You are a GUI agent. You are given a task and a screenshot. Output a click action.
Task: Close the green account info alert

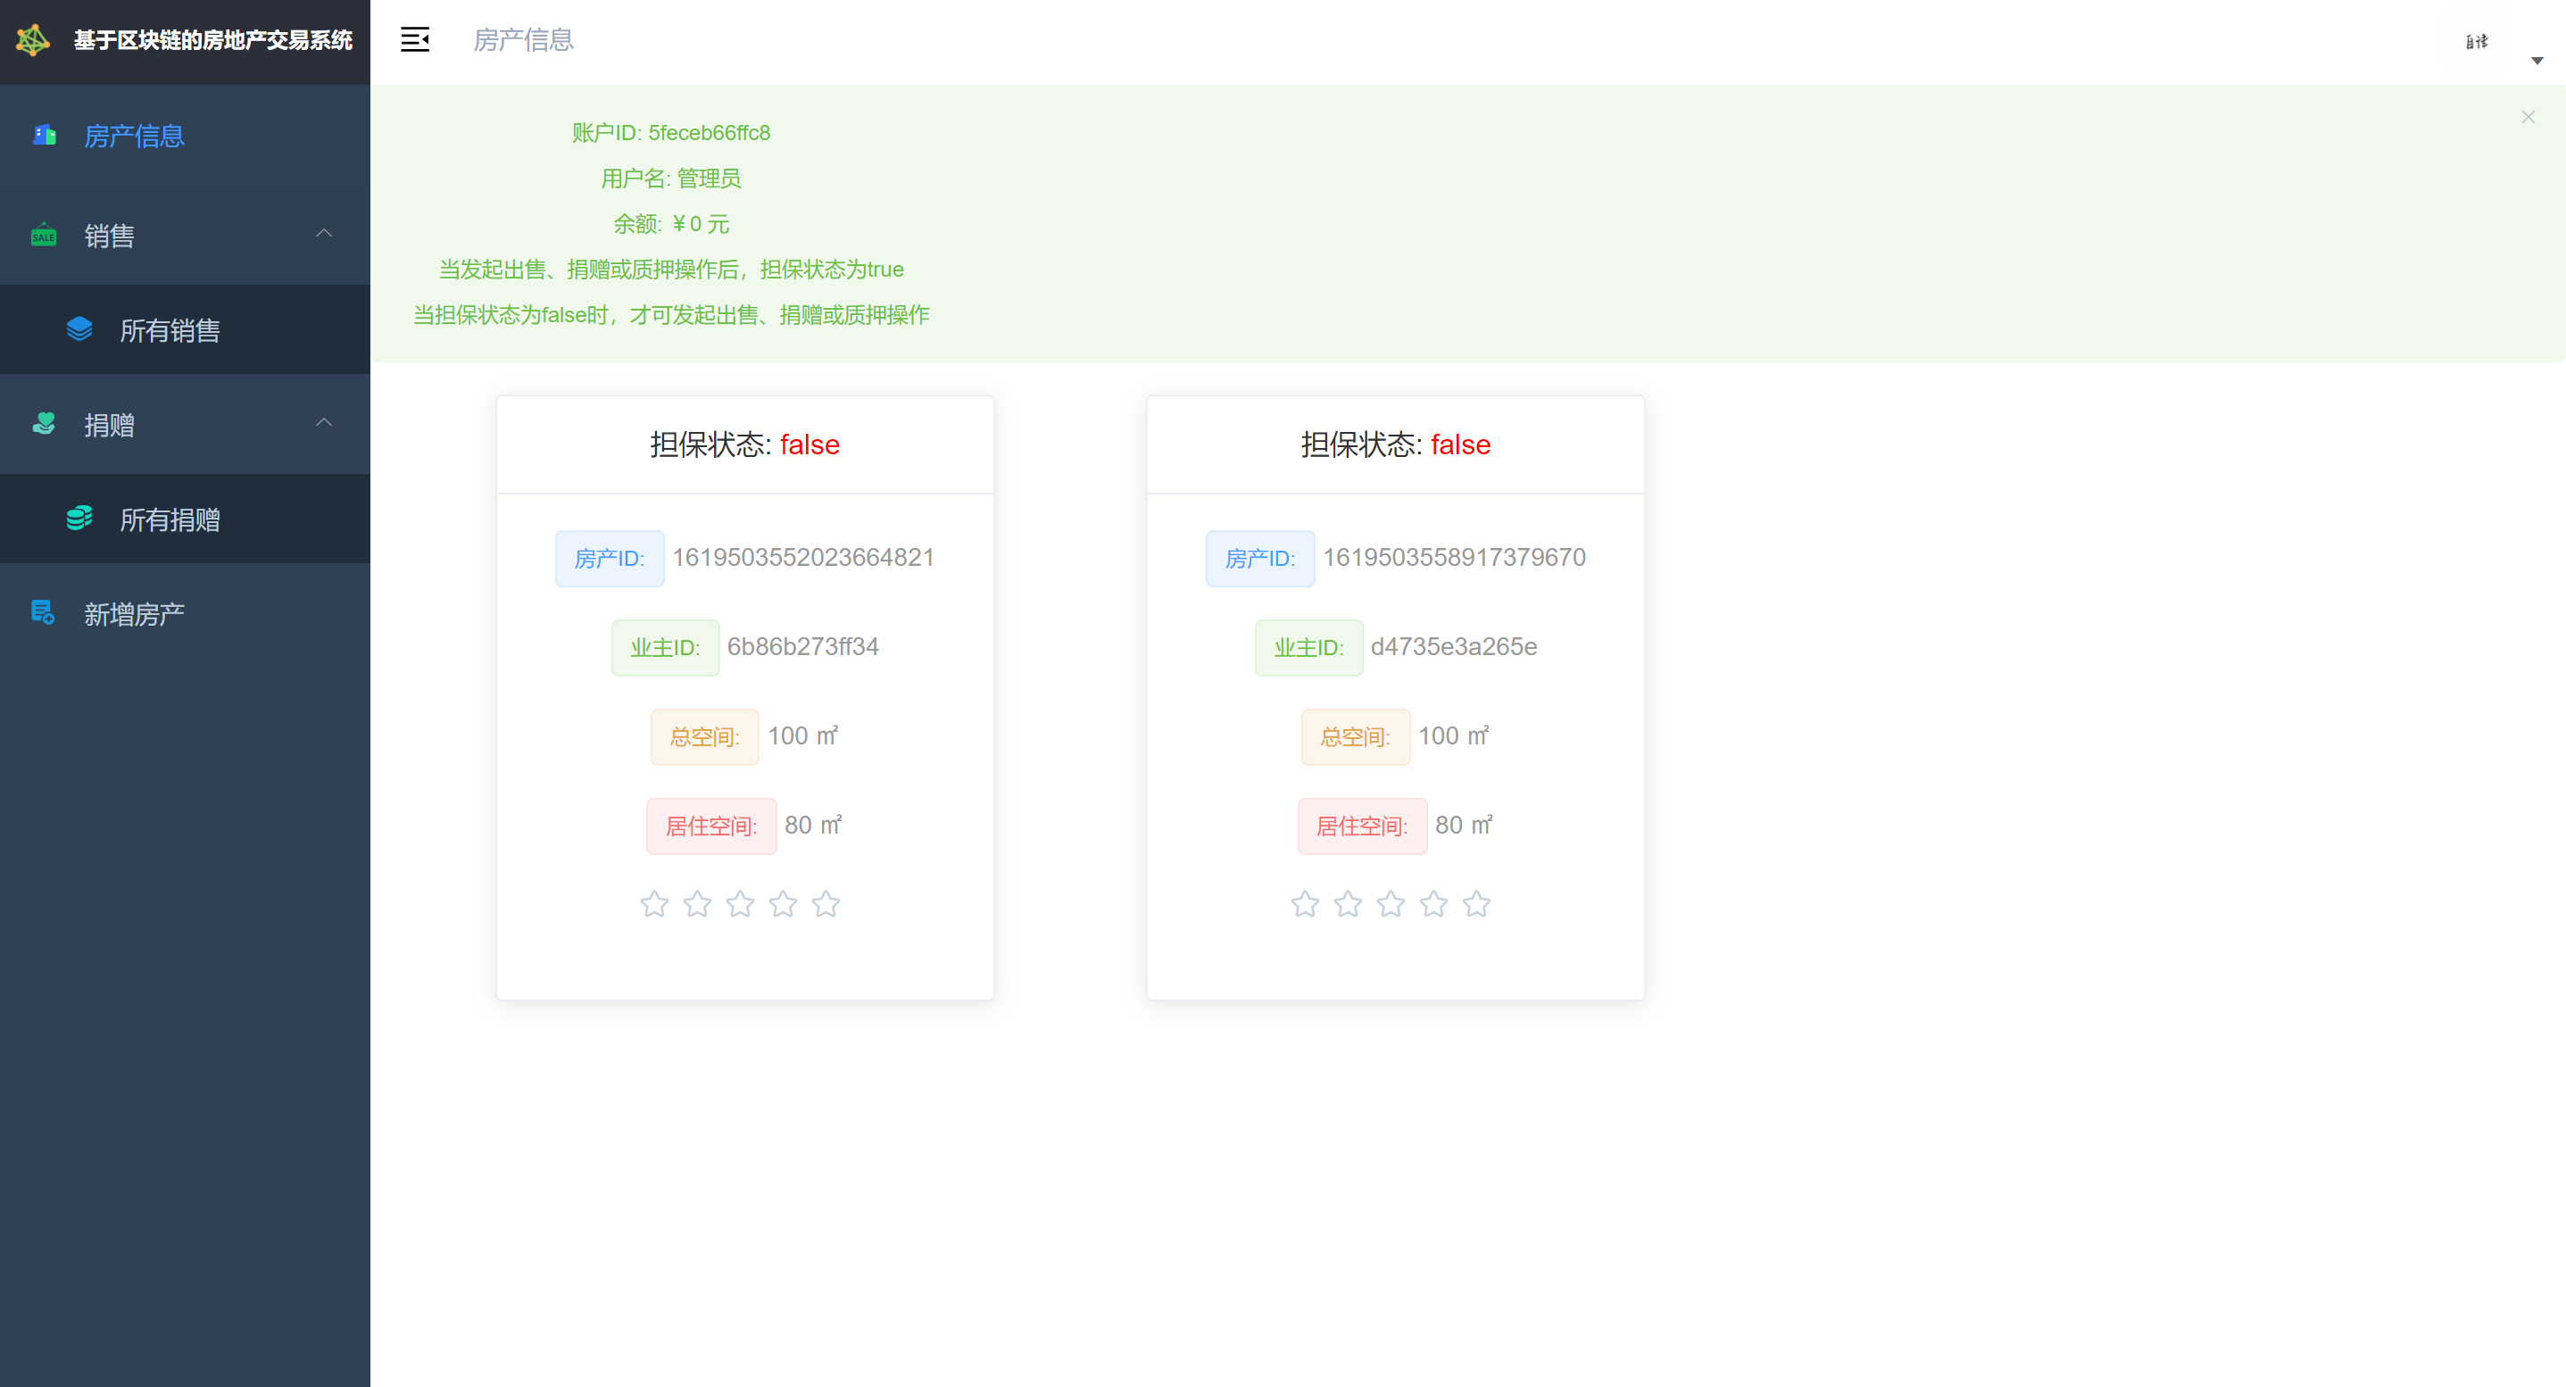pos(2529,118)
